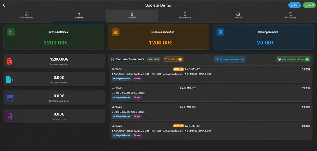Toggle the Aujourd'hui filter chip
317x151 pixels.
154,59
